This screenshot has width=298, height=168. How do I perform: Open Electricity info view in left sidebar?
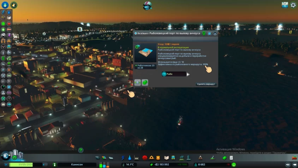3,12
